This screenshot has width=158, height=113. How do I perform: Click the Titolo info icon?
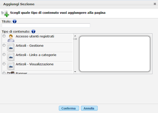[14, 21]
